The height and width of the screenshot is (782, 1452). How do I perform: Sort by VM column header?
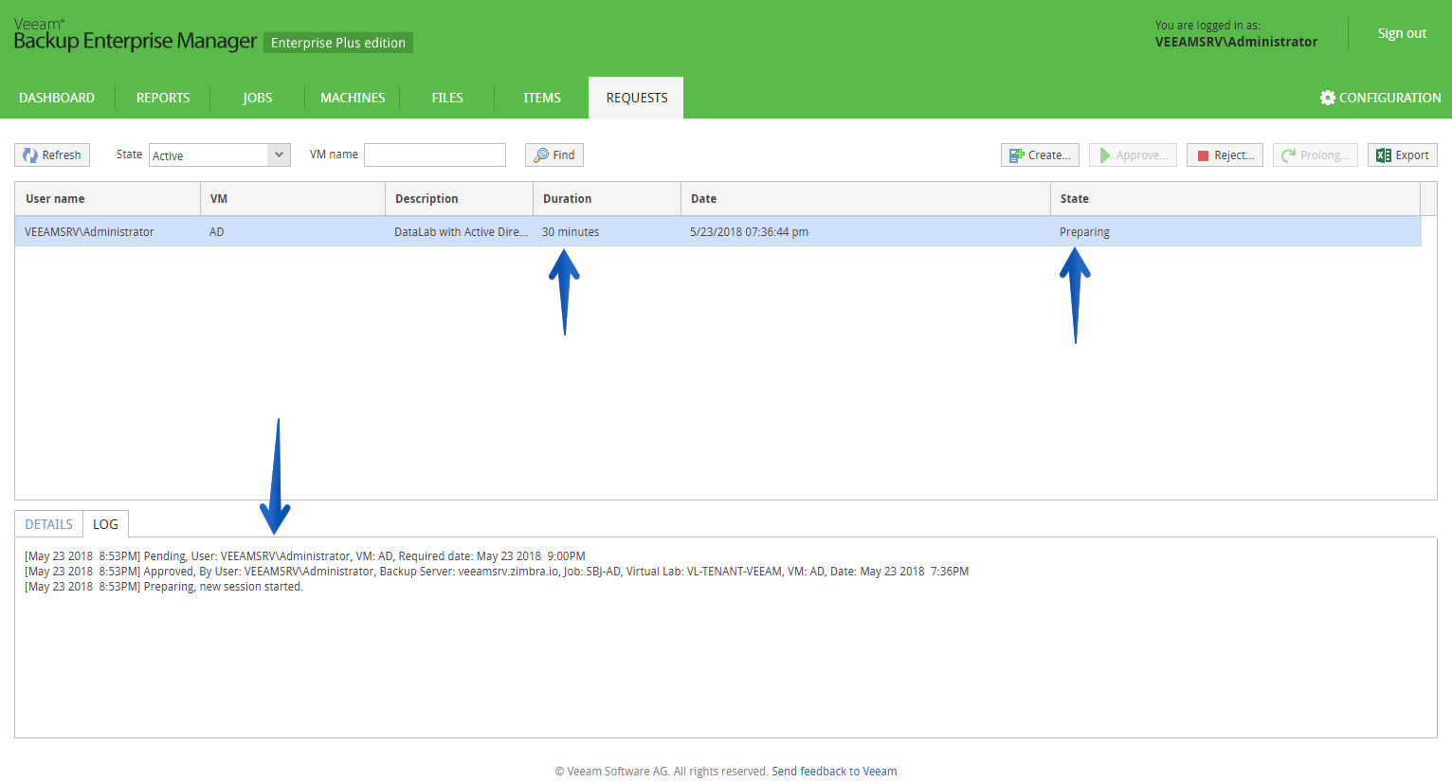293,199
